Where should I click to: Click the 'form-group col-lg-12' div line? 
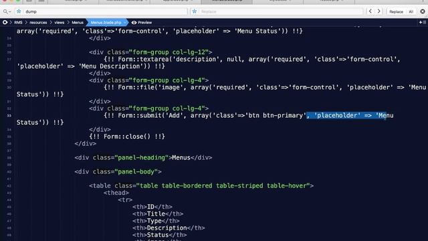[150, 52]
